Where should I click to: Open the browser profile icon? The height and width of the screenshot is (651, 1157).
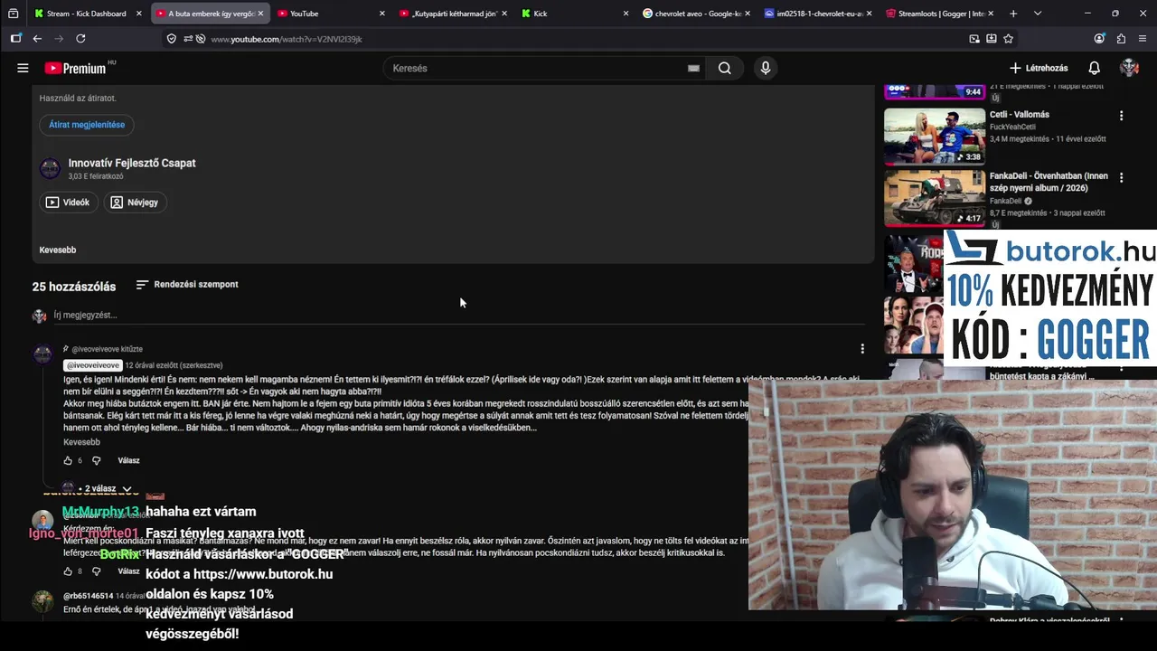coord(1099,39)
